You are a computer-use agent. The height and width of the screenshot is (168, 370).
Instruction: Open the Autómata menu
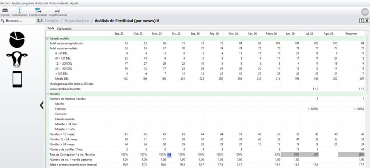click(42, 3)
